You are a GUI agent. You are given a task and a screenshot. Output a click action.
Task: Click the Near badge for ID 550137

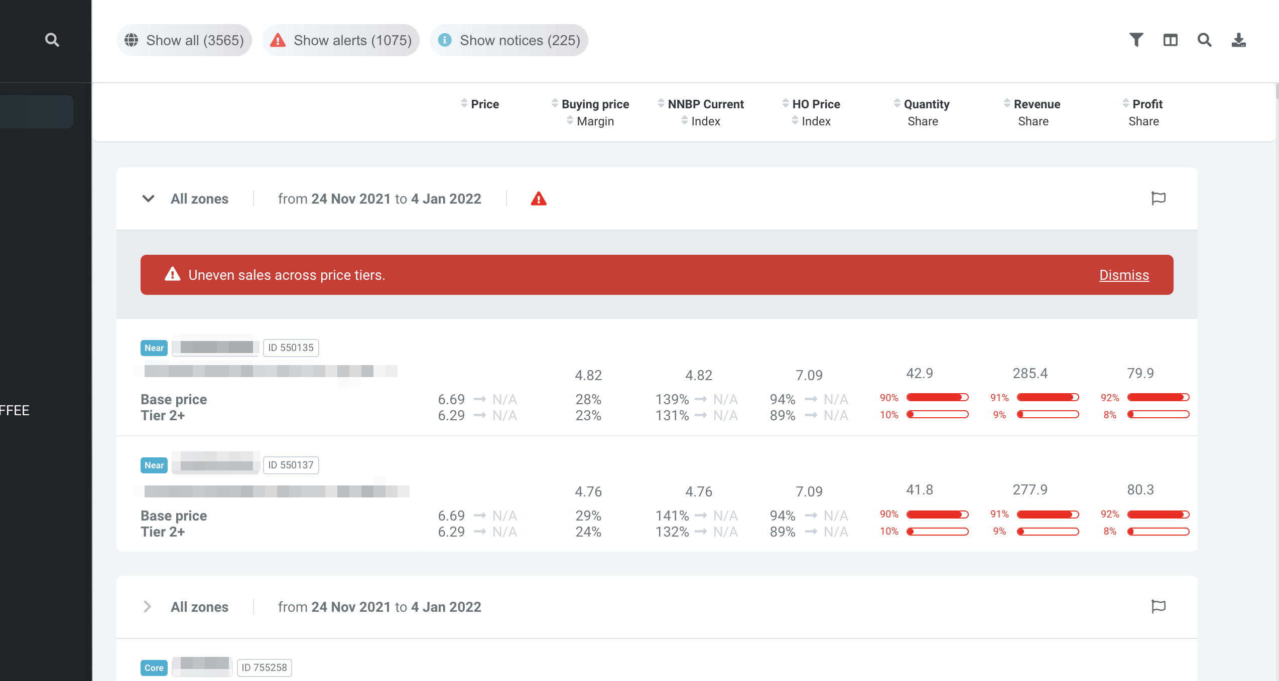[x=154, y=465]
